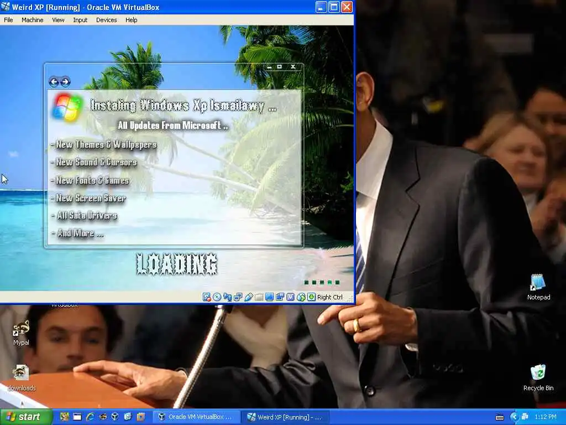566x425 pixels.
Task: Click the on-screen keyboard tray icon
Action: [500, 417]
